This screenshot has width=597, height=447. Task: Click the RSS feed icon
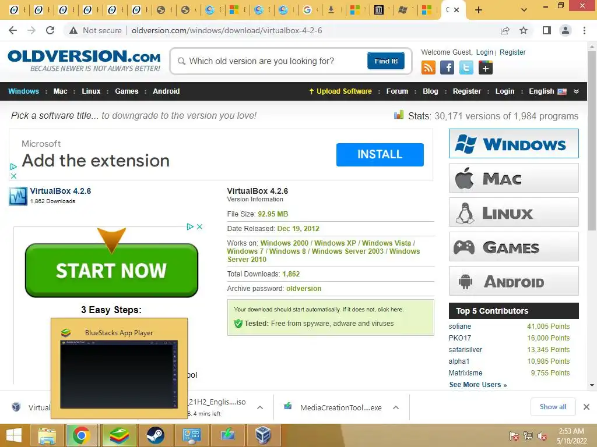pos(429,68)
